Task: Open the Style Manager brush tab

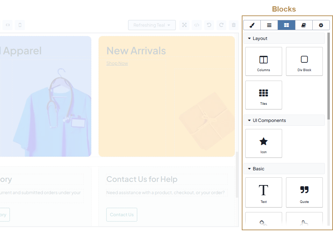Action: coord(252,25)
